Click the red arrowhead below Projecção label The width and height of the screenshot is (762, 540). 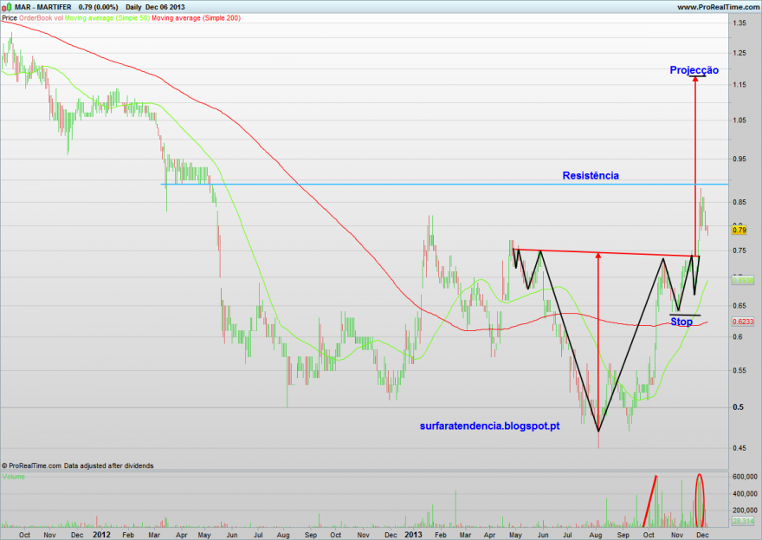coord(695,79)
